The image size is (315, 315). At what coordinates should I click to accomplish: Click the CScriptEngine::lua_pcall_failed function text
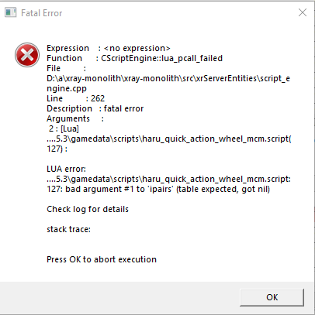(162, 58)
